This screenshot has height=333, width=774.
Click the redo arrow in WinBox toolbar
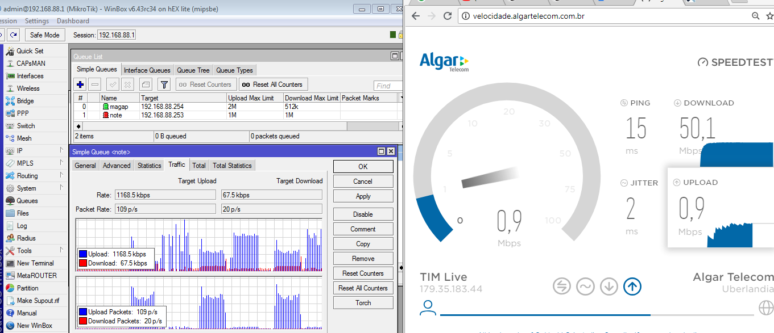click(x=14, y=35)
